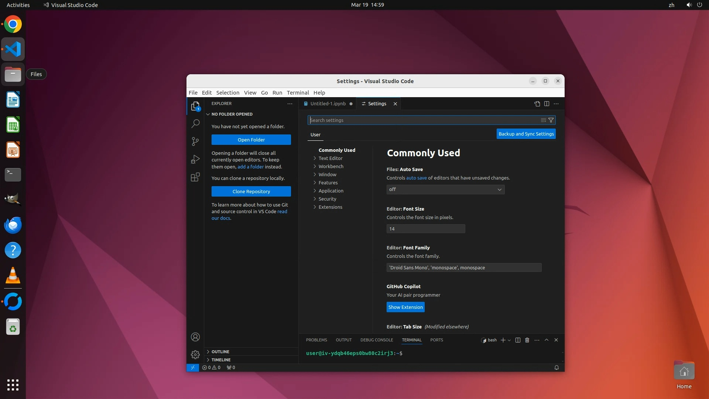The height and width of the screenshot is (399, 709).
Task: Open the Source Control view
Action: click(195, 141)
